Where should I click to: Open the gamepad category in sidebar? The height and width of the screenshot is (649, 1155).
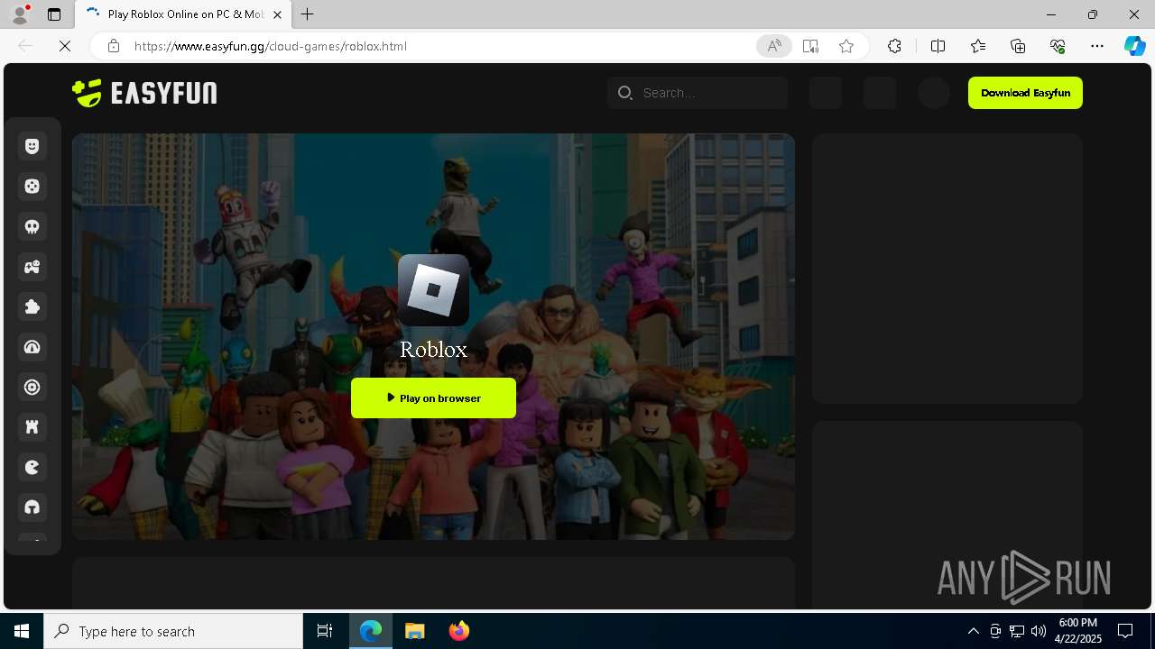pos(32,267)
